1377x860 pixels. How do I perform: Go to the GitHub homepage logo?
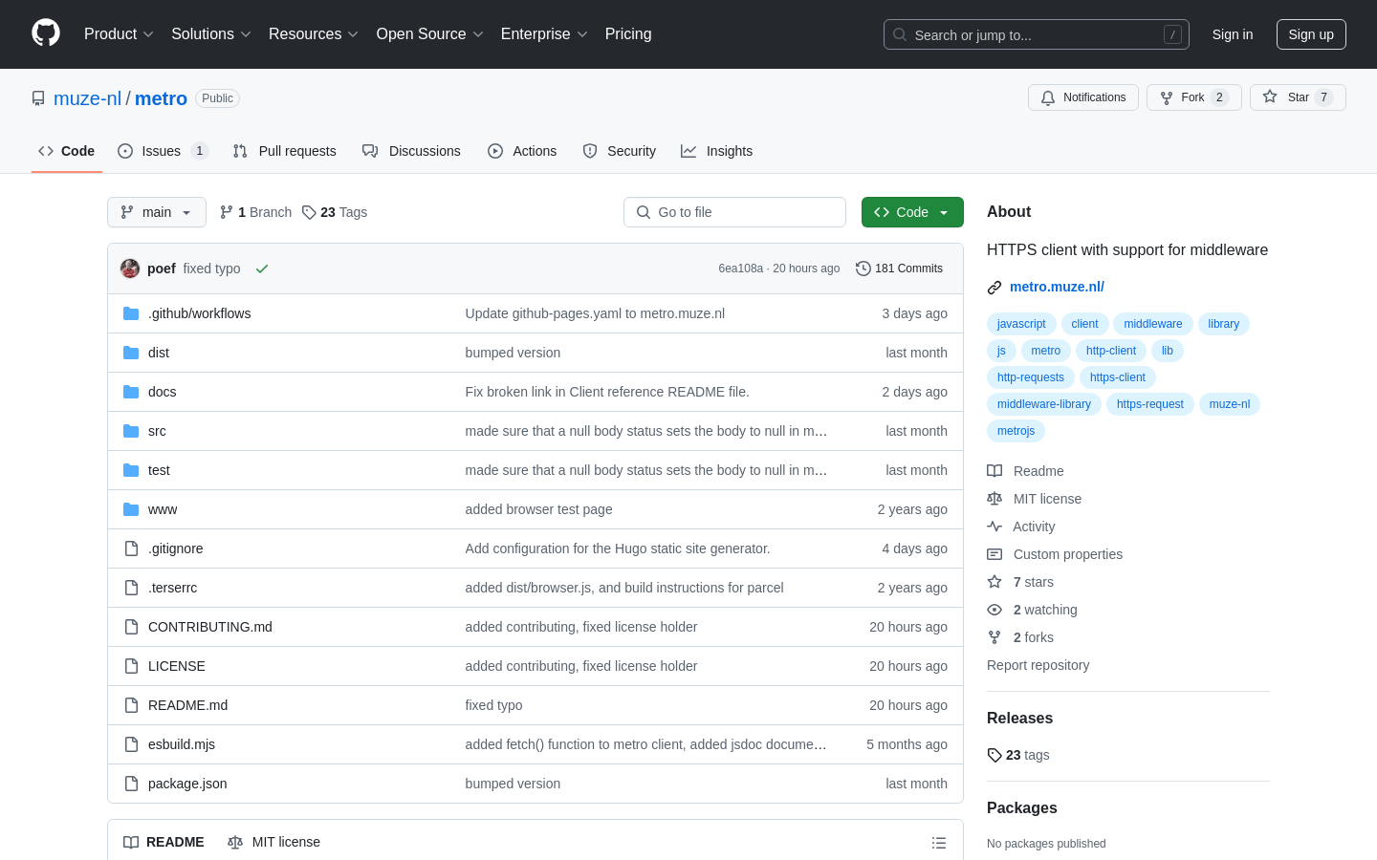tap(46, 33)
